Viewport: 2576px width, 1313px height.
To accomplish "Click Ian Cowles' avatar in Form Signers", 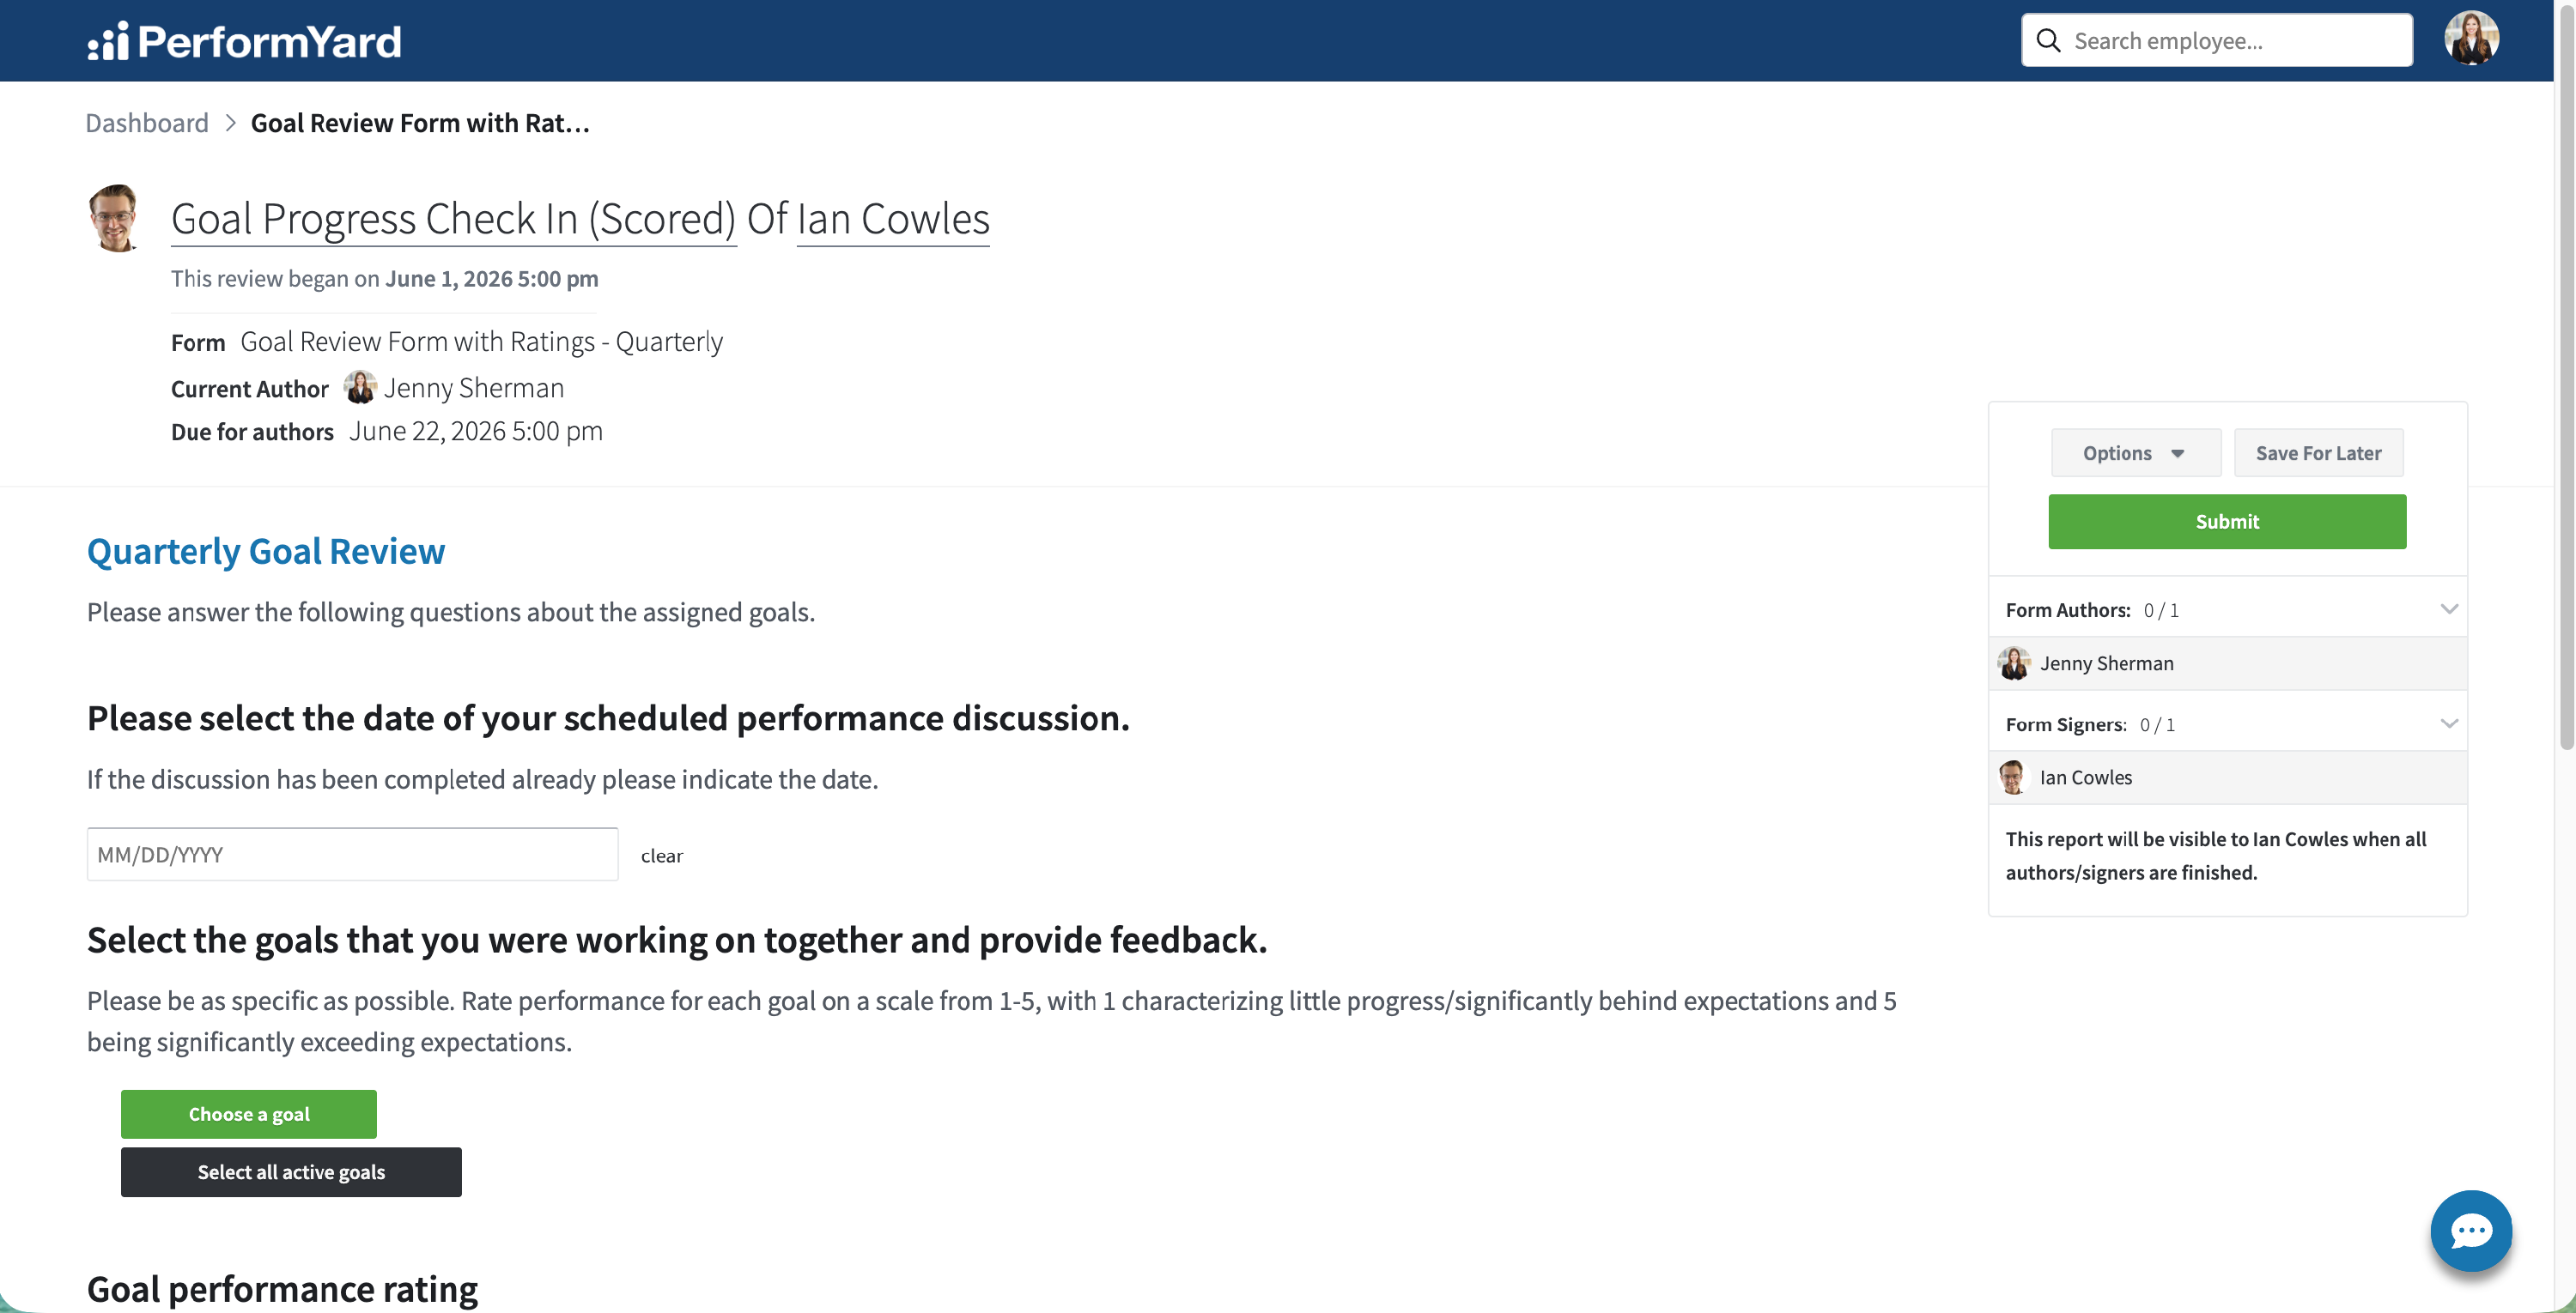I will click(x=2012, y=778).
